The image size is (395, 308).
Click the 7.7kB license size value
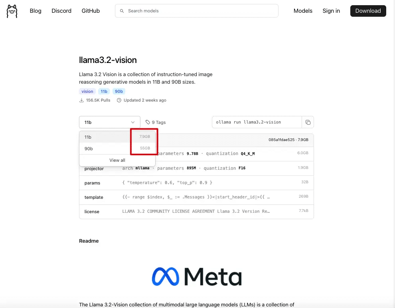(x=304, y=211)
